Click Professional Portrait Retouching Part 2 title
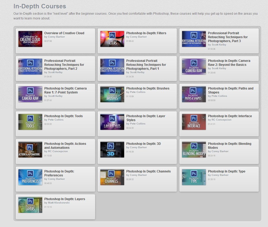The height and width of the screenshot is (227, 268). 64,65
